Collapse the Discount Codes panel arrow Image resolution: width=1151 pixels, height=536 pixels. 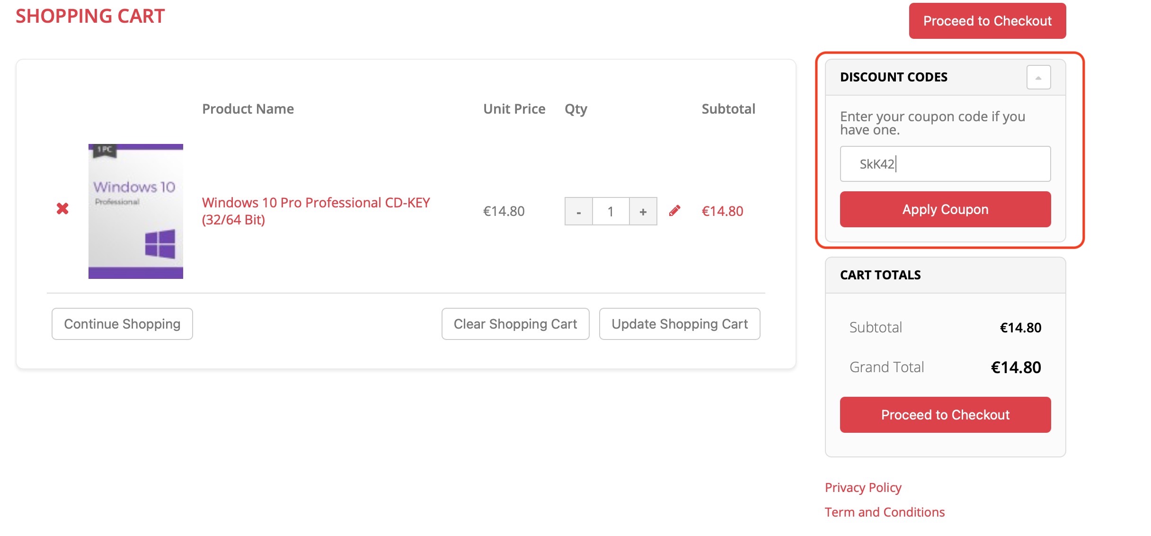coord(1038,77)
